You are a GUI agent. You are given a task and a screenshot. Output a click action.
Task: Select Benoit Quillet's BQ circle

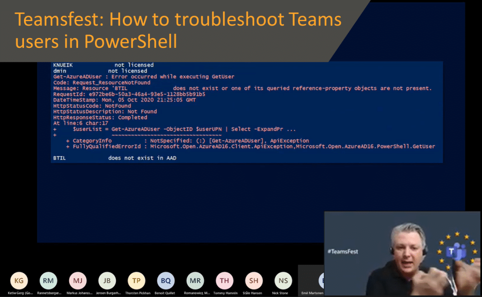(x=166, y=280)
